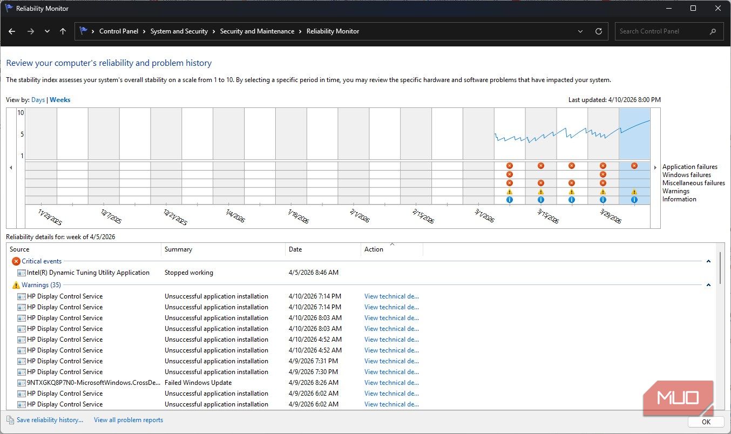Click 'Stopped working' summary text
This screenshot has width=731, height=434.
189,273
